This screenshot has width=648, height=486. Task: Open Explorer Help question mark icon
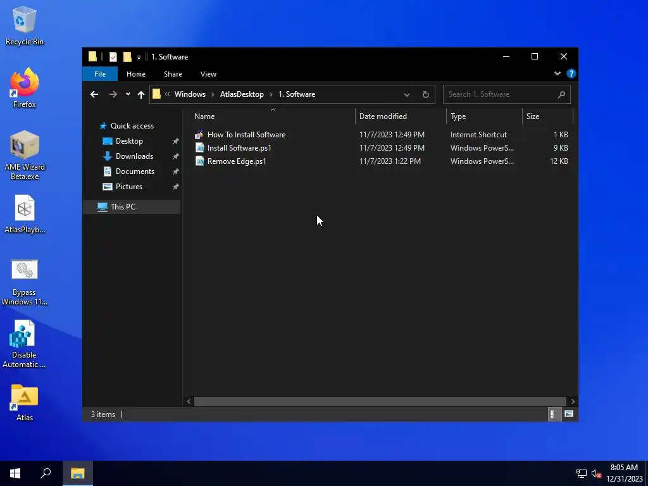(x=571, y=73)
